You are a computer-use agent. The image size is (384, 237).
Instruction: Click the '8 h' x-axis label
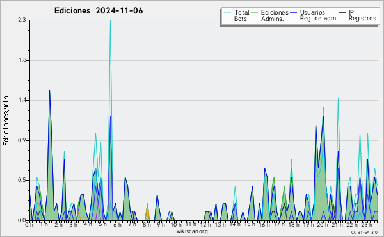[x=147, y=225]
